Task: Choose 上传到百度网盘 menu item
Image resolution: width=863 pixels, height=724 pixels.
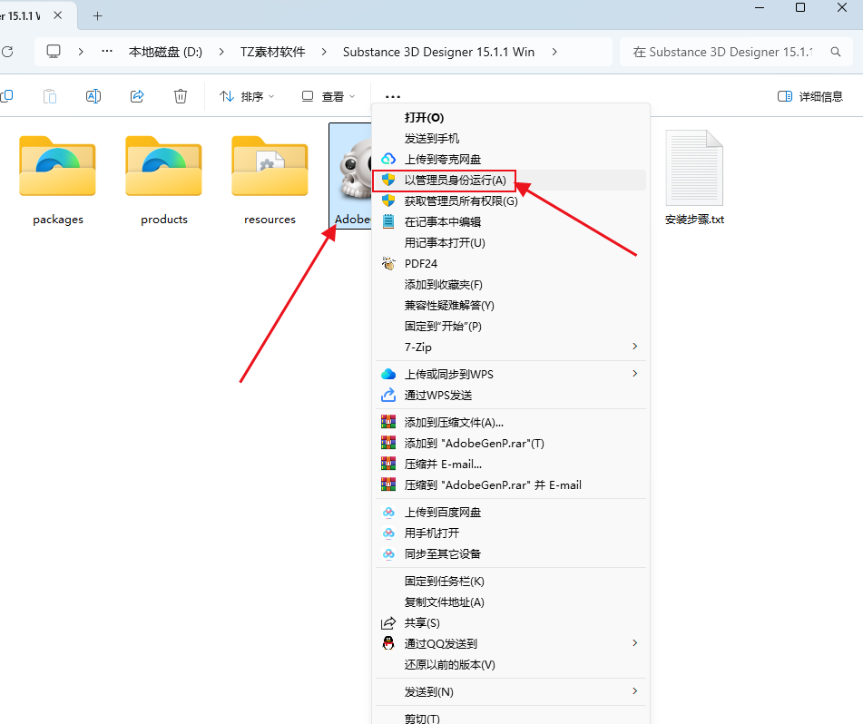Action: point(511,513)
